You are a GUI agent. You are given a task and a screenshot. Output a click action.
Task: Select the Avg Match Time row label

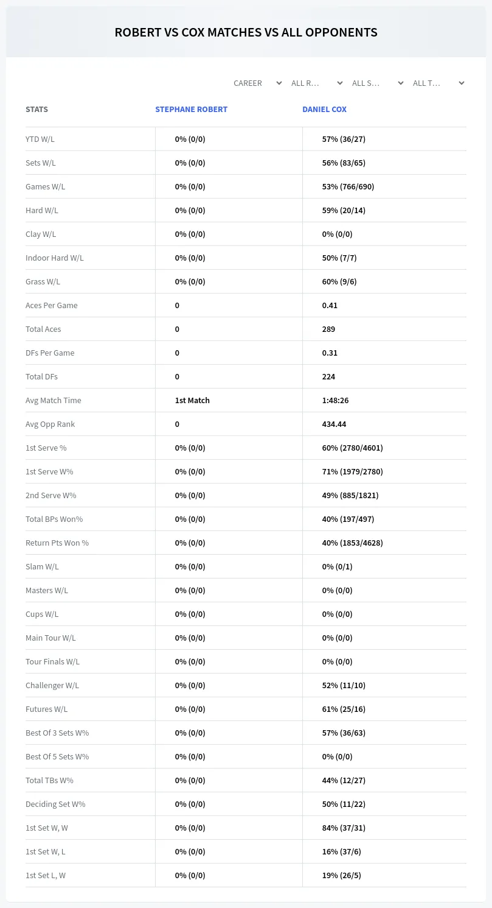pos(54,400)
